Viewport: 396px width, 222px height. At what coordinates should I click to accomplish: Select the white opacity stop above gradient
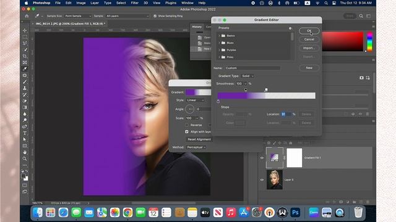point(266,89)
